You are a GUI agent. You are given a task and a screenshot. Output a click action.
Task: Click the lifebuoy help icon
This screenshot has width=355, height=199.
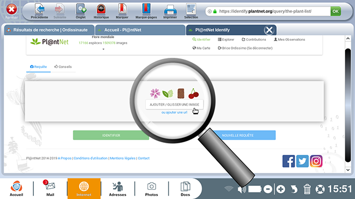pyautogui.click(x=320, y=189)
